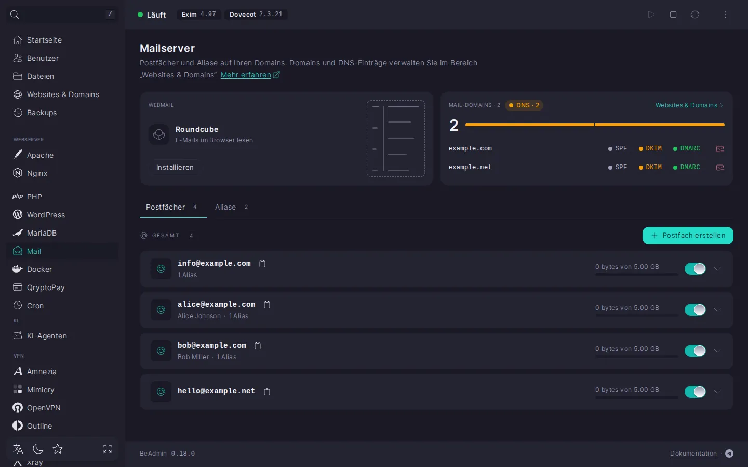Open the Dokumentation footer link
This screenshot has width=748, height=467.
point(693,454)
